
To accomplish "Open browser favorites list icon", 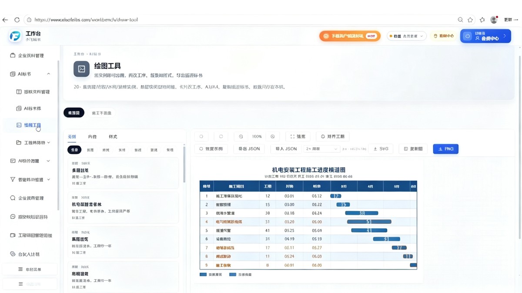I will click(482, 20).
